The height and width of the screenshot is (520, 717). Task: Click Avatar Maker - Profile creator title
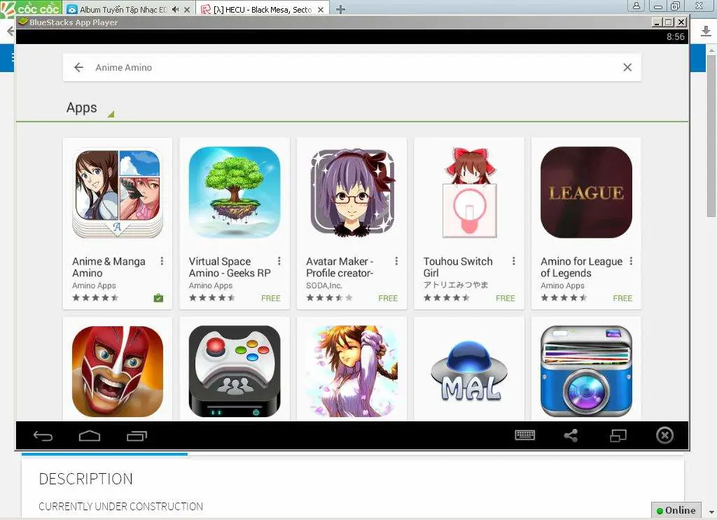[340, 267]
